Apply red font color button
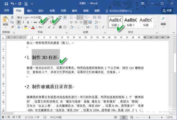The height and width of the screenshot is (120, 177). 33,27
